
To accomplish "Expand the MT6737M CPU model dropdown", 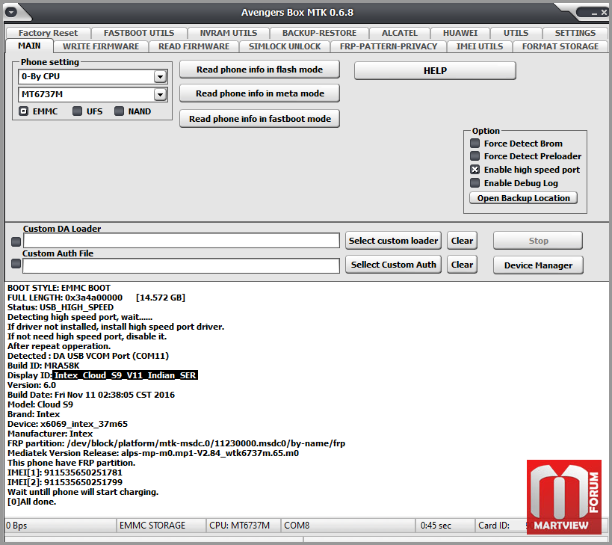I will (160, 94).
